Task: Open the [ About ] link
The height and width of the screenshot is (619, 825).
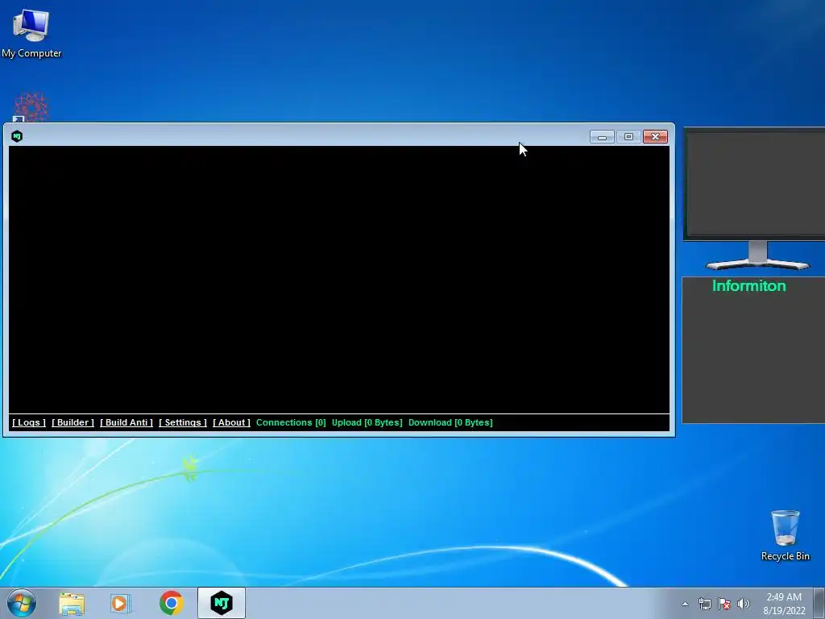Action: 231,422
